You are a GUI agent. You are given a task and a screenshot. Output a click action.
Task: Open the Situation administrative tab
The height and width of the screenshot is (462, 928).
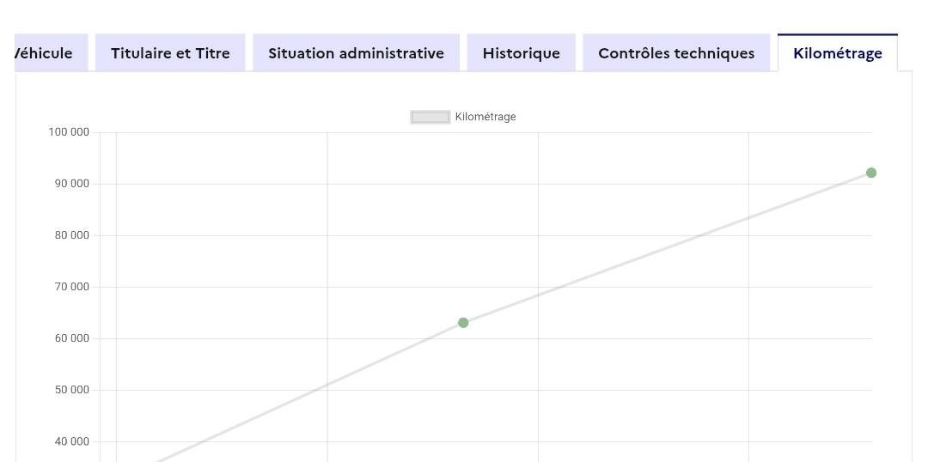point(356,53)
